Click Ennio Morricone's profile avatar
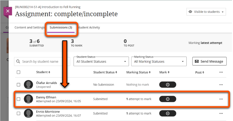The image size is (233, 121). pos(28,113)
